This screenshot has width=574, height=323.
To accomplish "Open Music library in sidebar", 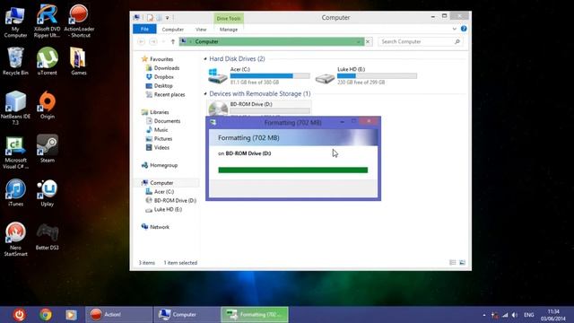I will pyautogui.click(x=161, y=130).
